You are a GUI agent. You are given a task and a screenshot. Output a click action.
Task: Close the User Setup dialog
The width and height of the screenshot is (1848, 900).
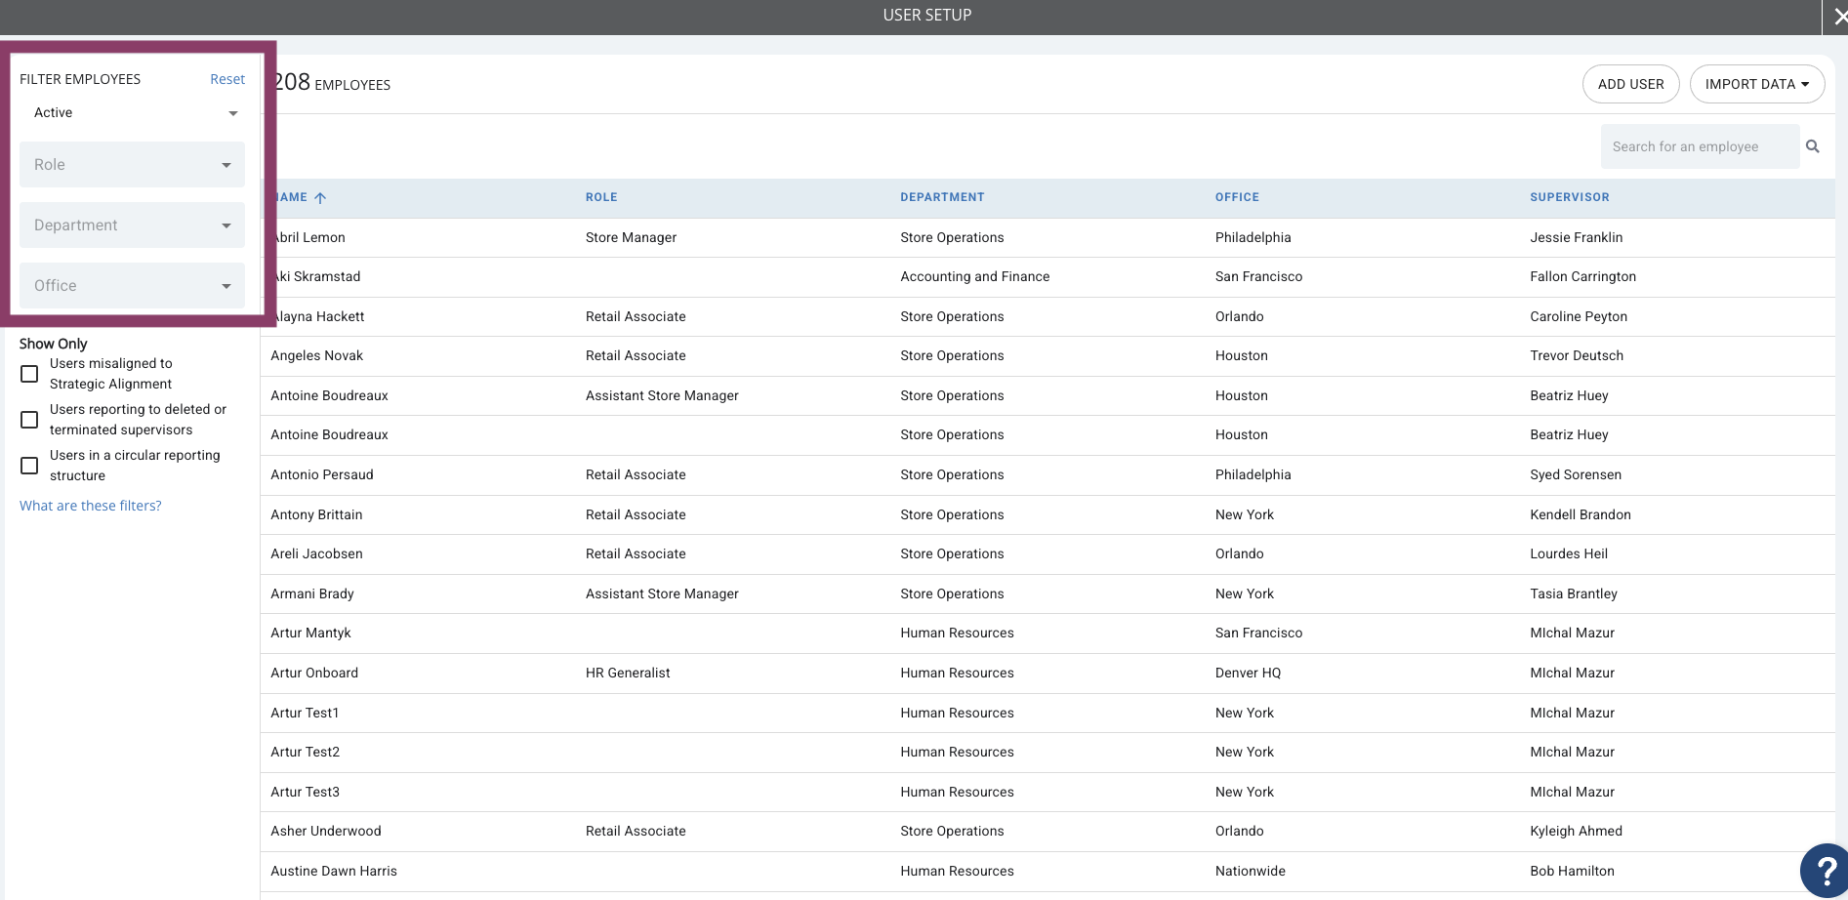1839,17
